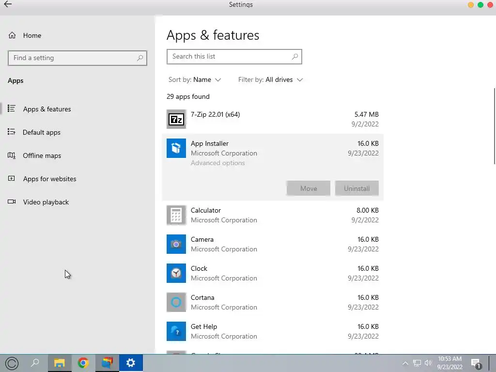Click the Offline maps map icon

pos(12,155)
